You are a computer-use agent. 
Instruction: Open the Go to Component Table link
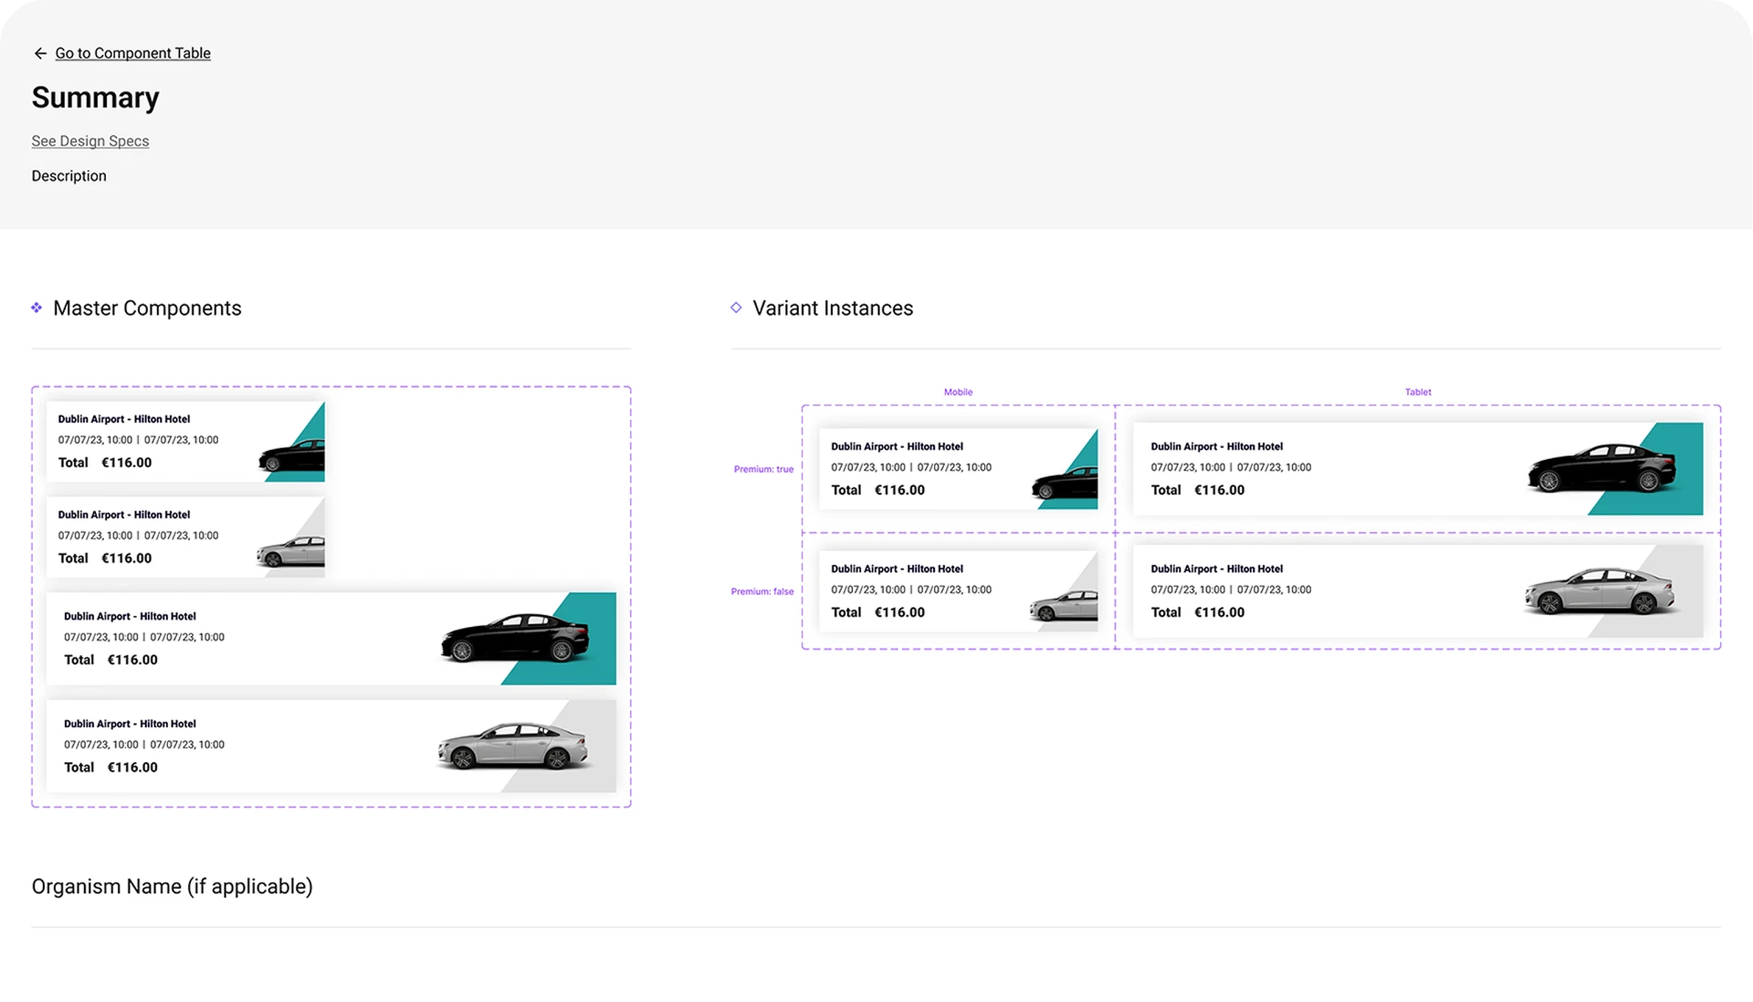coord(132,54)
